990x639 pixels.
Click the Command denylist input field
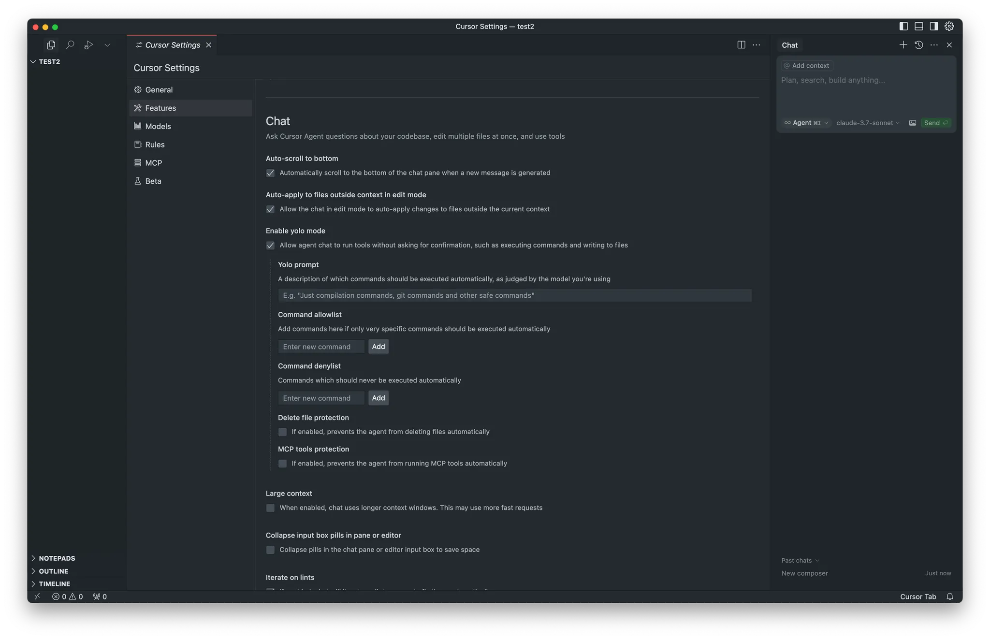[321, 398]
